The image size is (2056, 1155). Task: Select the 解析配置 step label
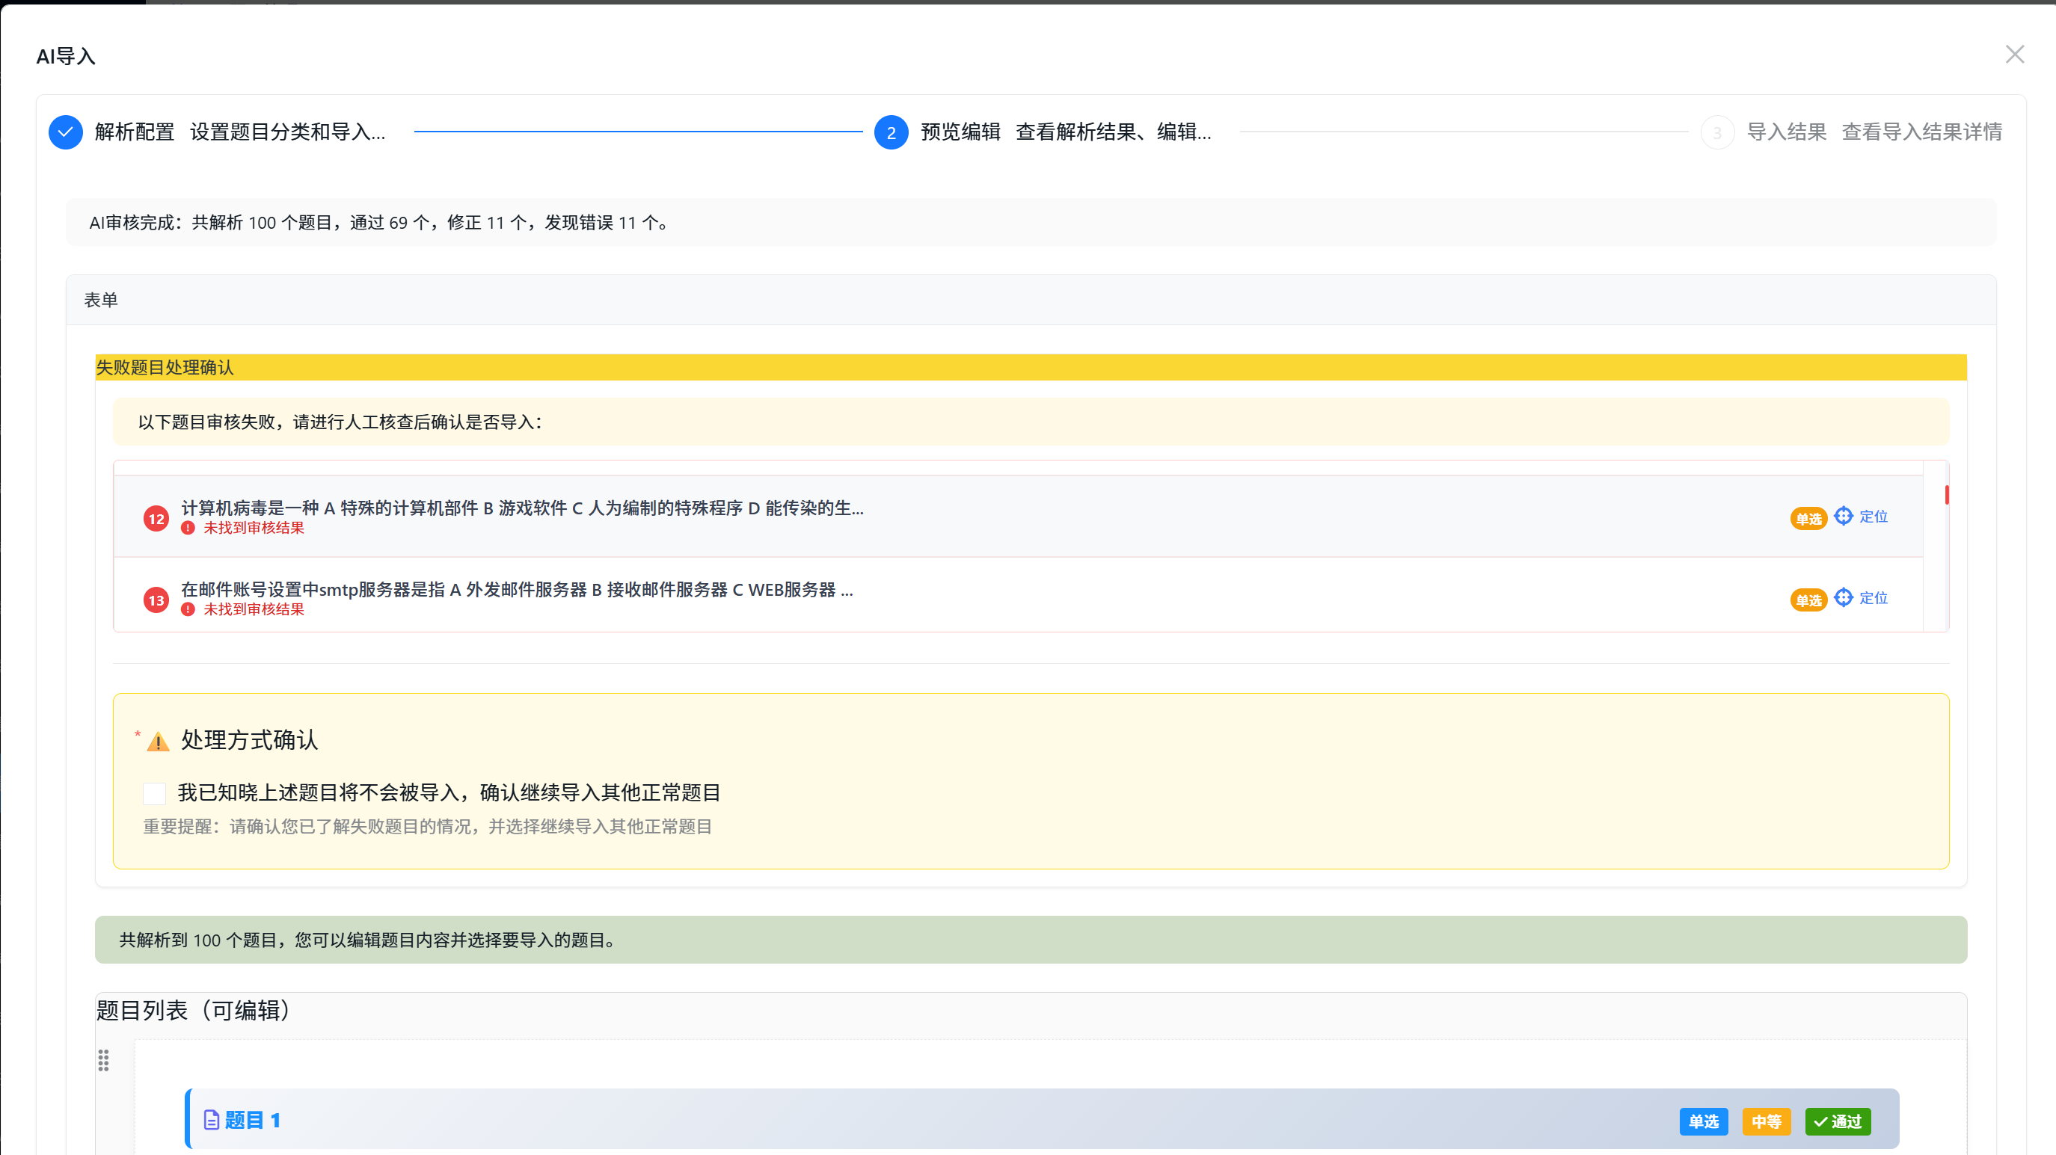134,132
